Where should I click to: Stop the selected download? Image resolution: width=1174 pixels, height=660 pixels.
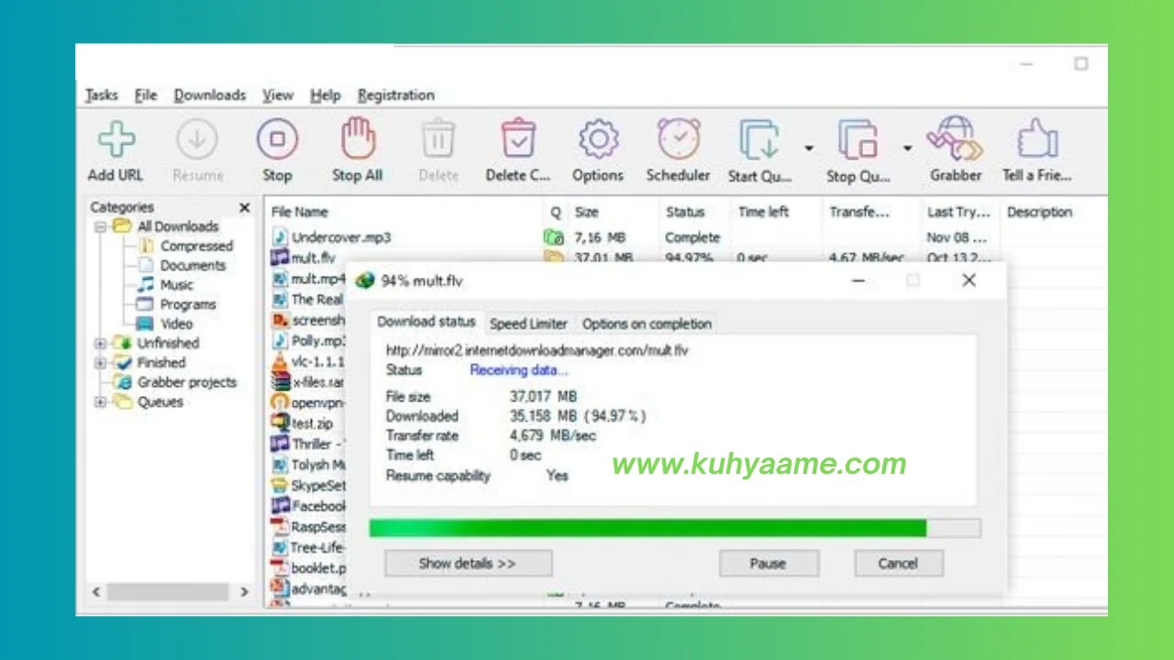pos(277,140)
